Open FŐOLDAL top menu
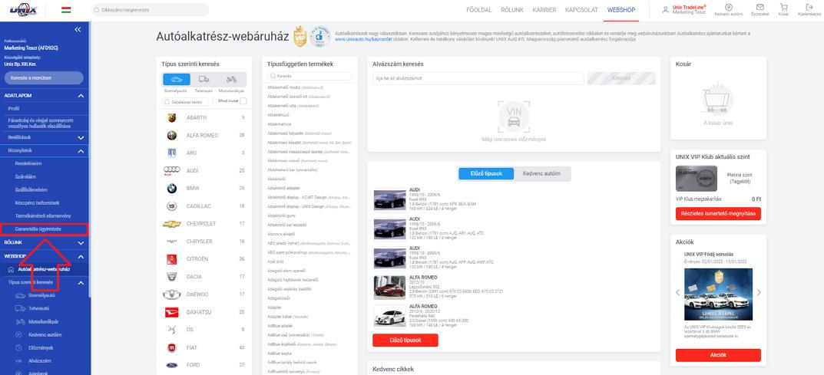 click(479, 10)
